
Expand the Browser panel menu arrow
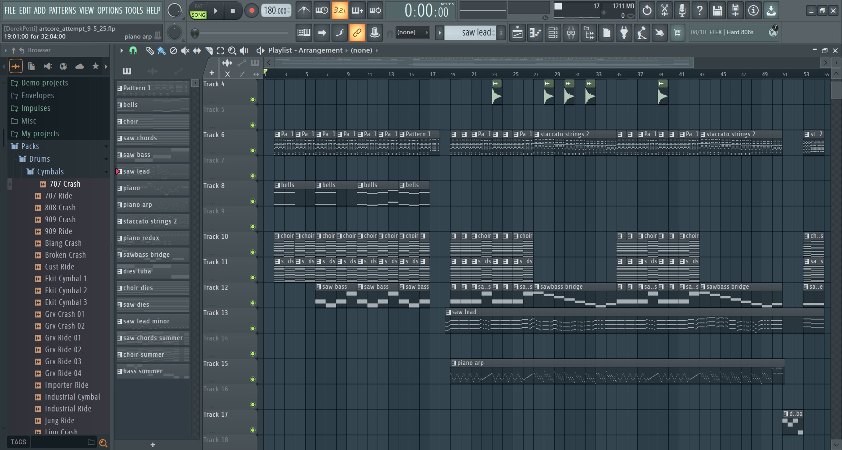[x=5, y=50]
